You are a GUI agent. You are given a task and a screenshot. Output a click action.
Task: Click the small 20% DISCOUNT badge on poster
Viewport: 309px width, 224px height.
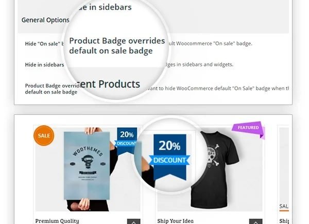[126, 140]
